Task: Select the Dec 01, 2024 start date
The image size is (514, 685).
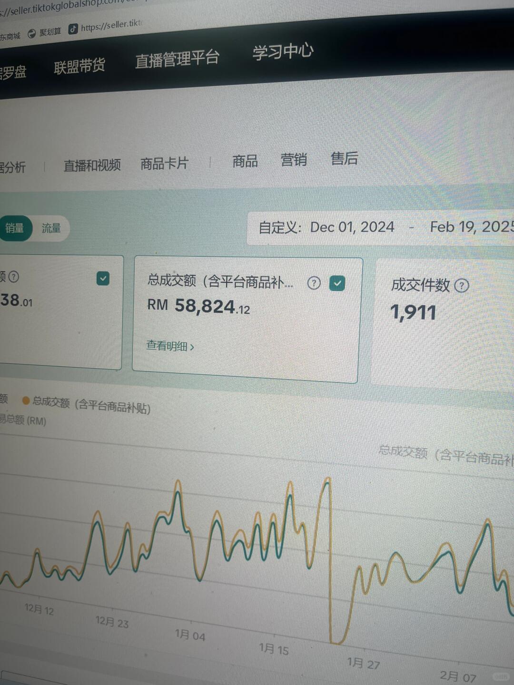Action: pyautogui.click(x=352, y=227)
